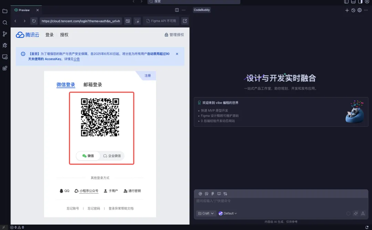Image resolution: width=372 pixels, height=230 pixels.
Task: Click the 忘记账号 link
Action: 73,208
